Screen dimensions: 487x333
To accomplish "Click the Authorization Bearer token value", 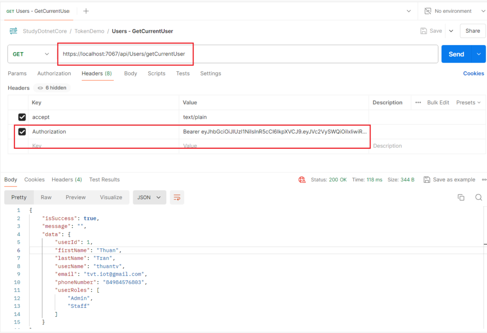I will (275, 132).
